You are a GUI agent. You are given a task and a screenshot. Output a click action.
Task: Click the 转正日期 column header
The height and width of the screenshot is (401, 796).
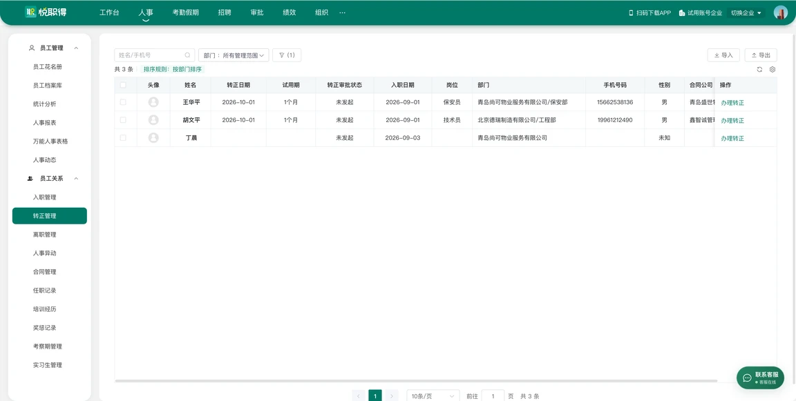238,85
